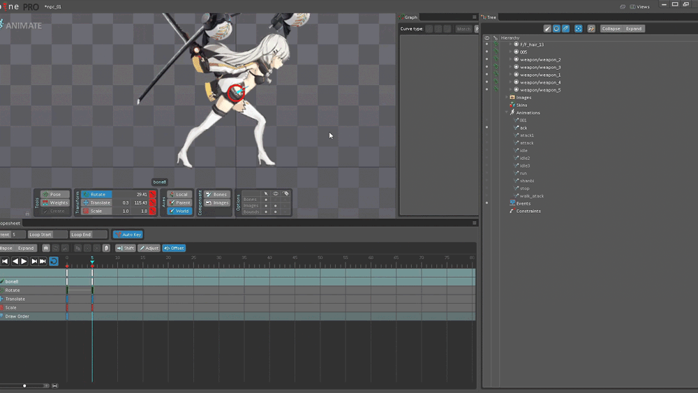Enable Local axes mode
The image size is (698, 393).
pyautogui.click(x=180, y=195)
